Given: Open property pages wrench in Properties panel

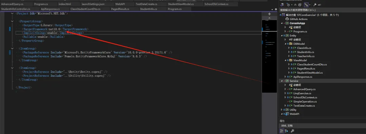Looking at the screenshot, I should [x=292, y=131].
